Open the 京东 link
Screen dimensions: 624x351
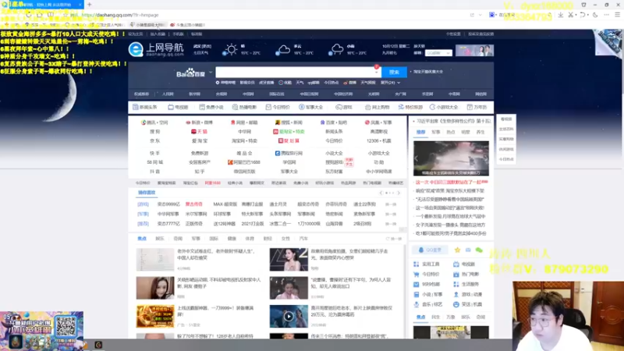pos(154,141)
